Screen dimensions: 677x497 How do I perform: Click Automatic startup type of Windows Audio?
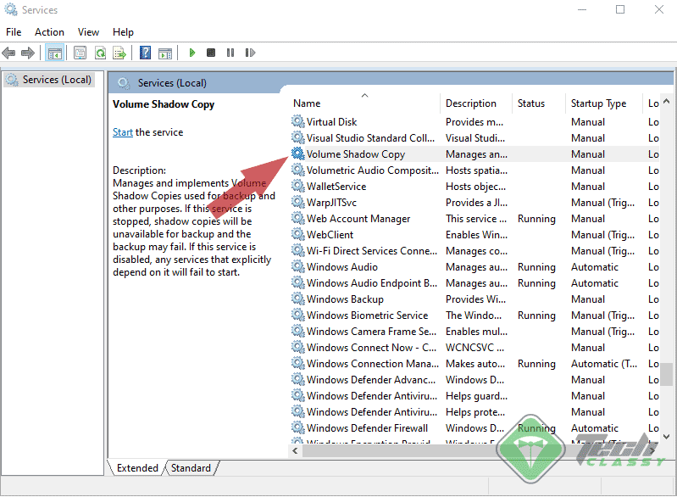pos(595,267)
